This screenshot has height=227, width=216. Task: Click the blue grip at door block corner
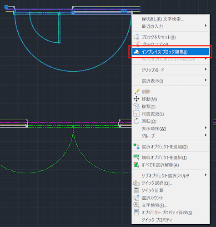pyautogui.click(x=6, y=7)
